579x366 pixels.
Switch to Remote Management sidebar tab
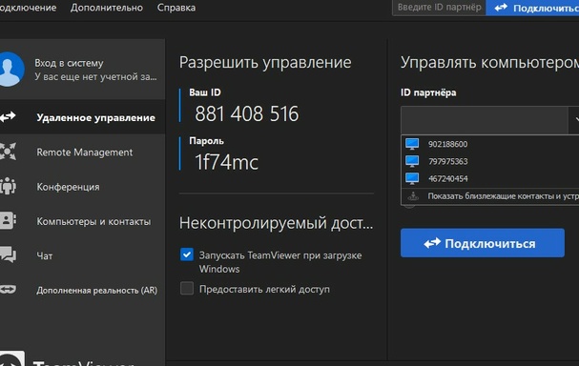[x=82, y=152]
